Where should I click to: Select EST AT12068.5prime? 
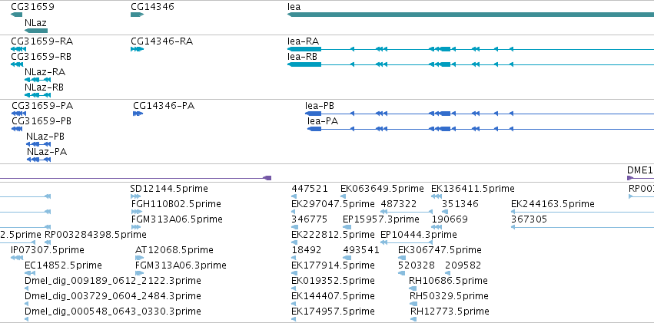[174, 250]
